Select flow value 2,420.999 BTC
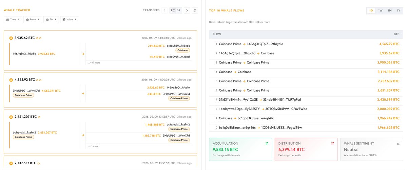This screenshot has width=407, height=170. tap(389, 100)
